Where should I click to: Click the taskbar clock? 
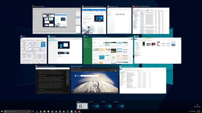tap(198, 111)
